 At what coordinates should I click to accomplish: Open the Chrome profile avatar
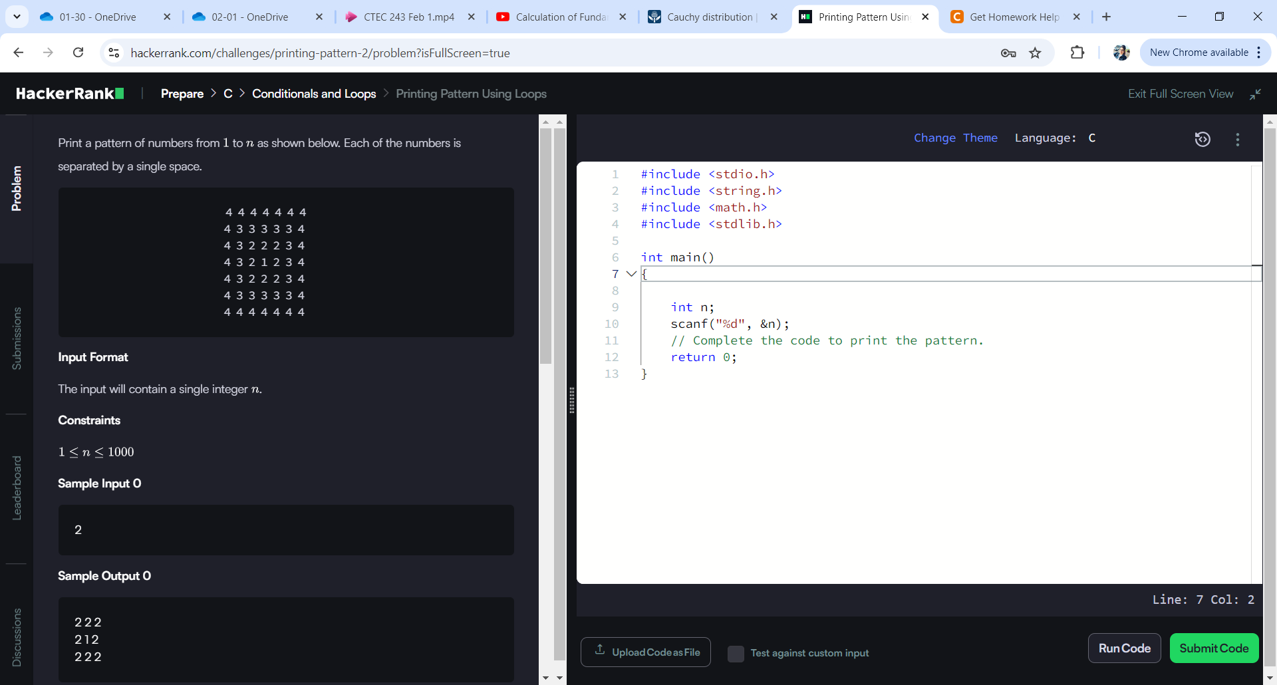(1121, 53)
